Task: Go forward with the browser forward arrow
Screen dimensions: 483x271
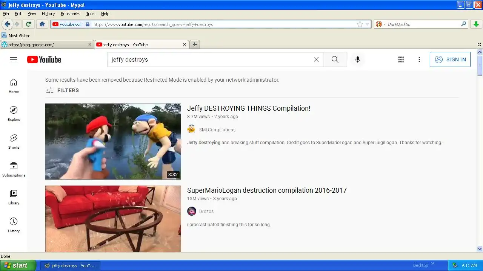Action: click(x=17, y=24)
